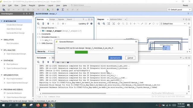Viewport: 193px width, 108px height.
Task: Close the Generate Bitstream dialog
Action: pos(136,42)
